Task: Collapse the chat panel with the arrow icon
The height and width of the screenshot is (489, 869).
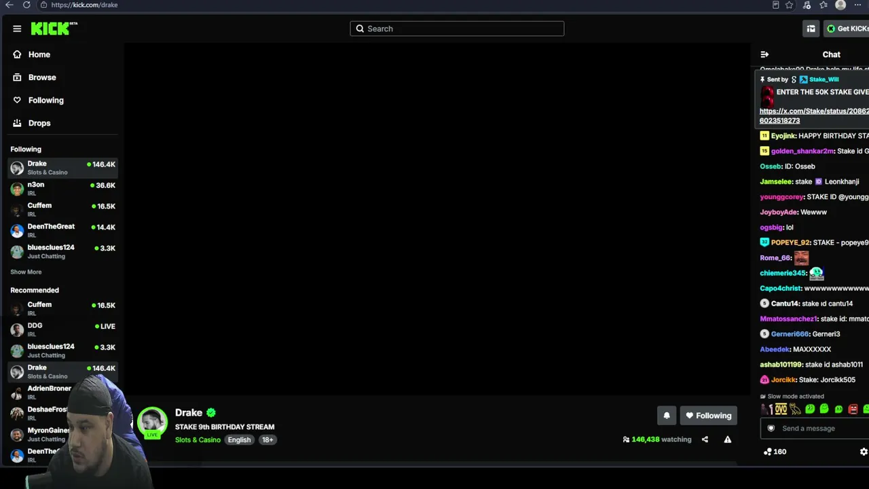Action: pos(764,54)
